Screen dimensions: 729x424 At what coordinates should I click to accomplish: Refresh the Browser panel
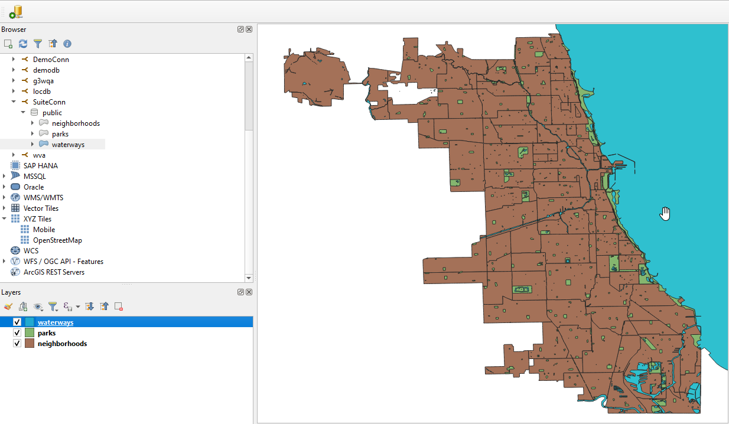coord(22,43)
